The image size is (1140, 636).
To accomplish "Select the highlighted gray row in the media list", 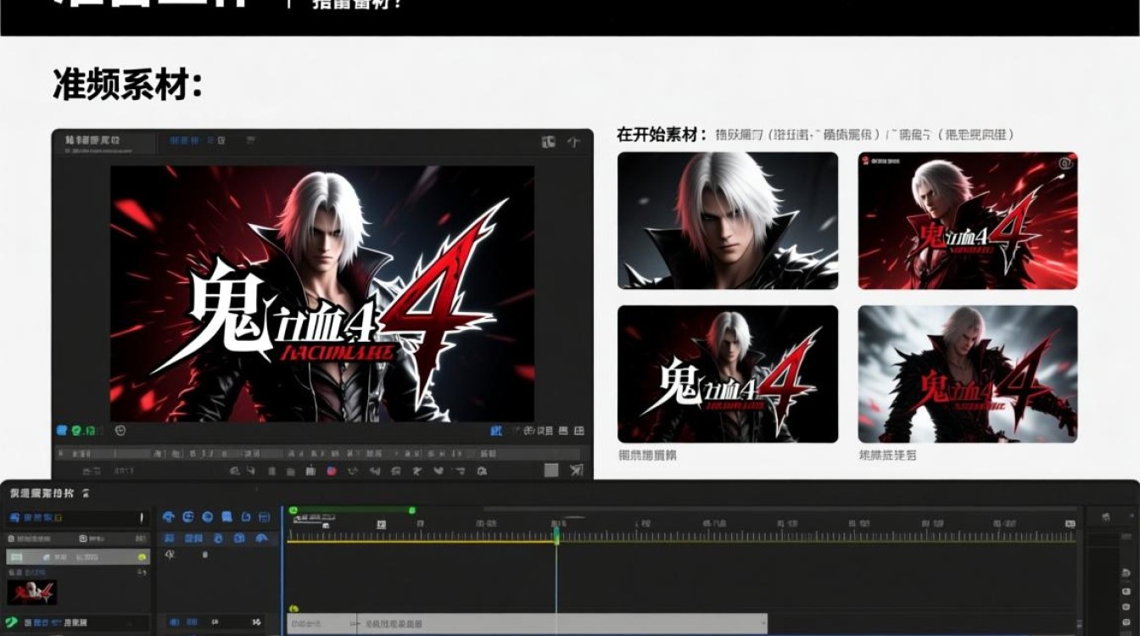I will [x=78, y=557].
